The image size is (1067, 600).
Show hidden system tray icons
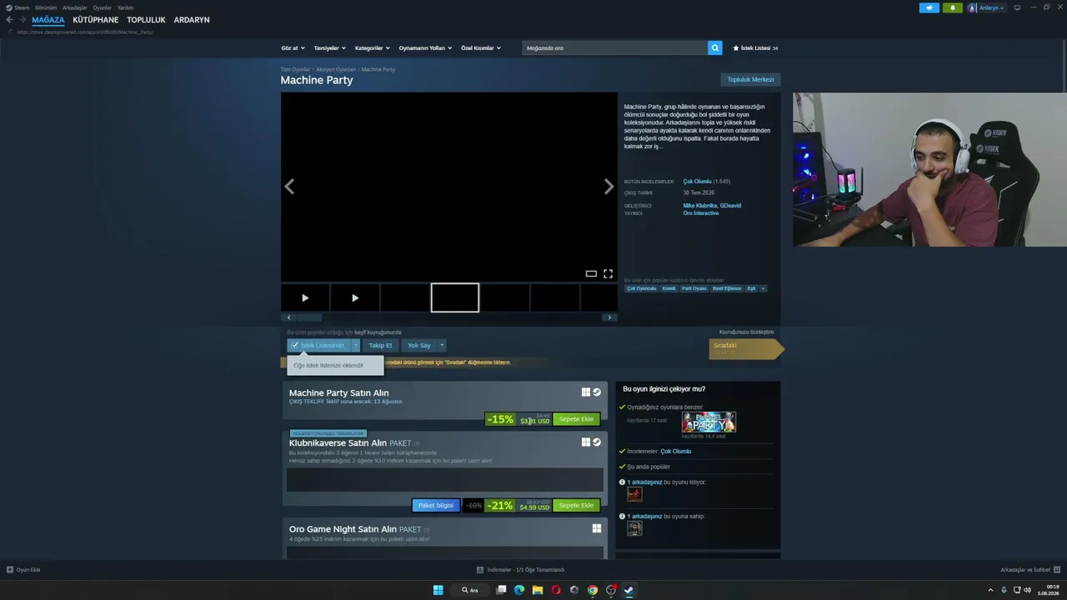pos(991,590)
